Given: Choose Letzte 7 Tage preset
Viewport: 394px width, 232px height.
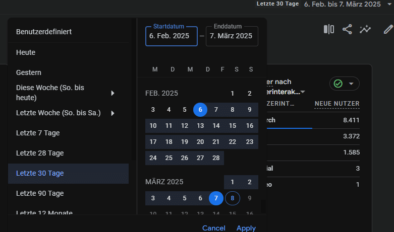Looking at the screenshot, I should pyautogui.click(x=68, y=133).
